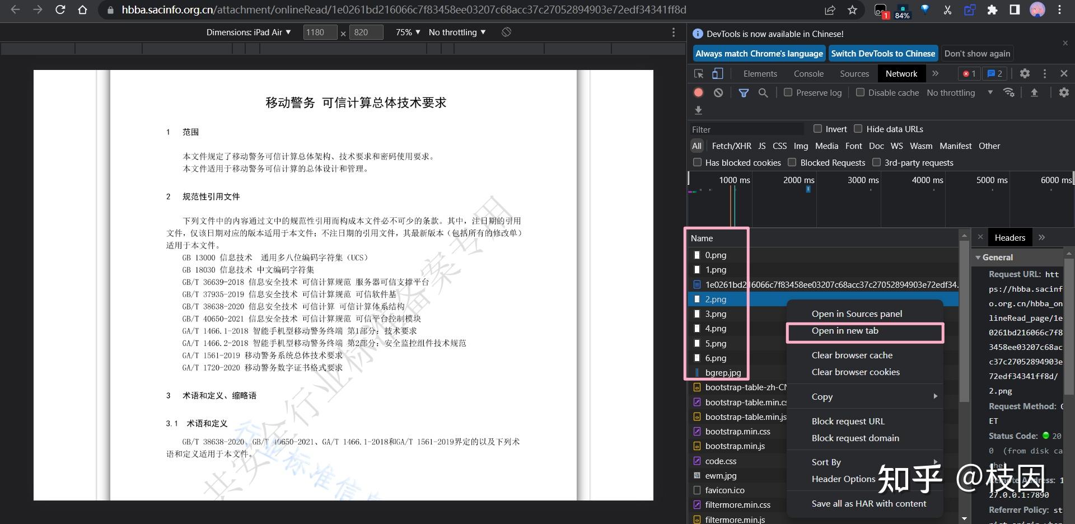Click the network Filter text field
Screen dimensions: 1075x524
click(x=746, y=129)
